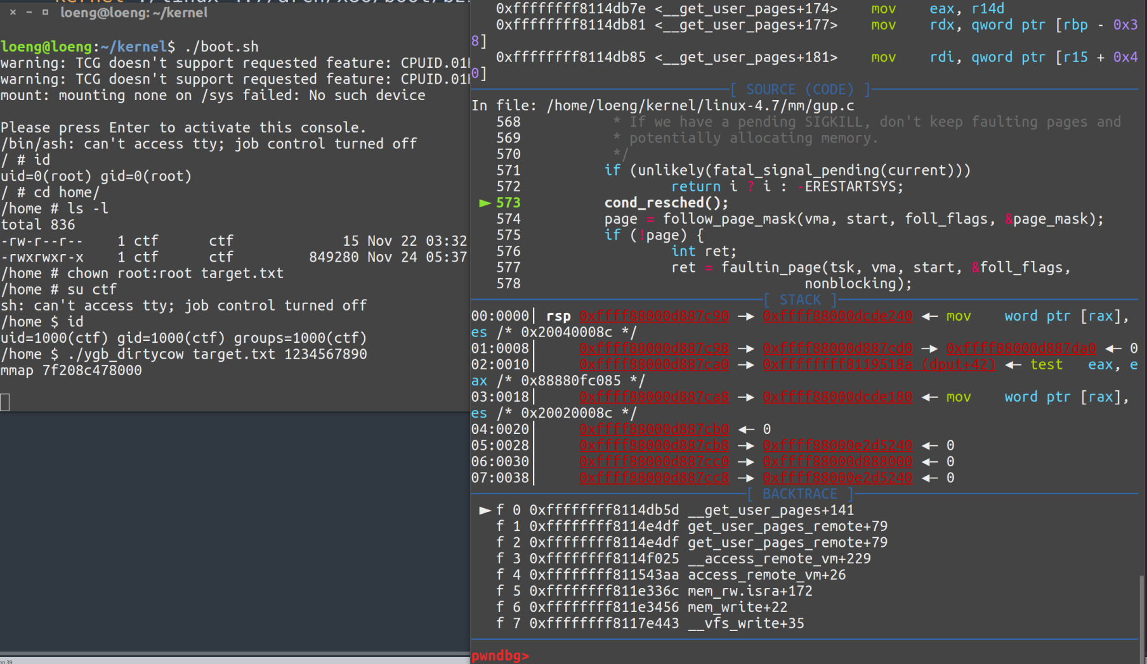Click the terminal cursor block below mmap output
1147x664 pixels.
tap(5, 402)
